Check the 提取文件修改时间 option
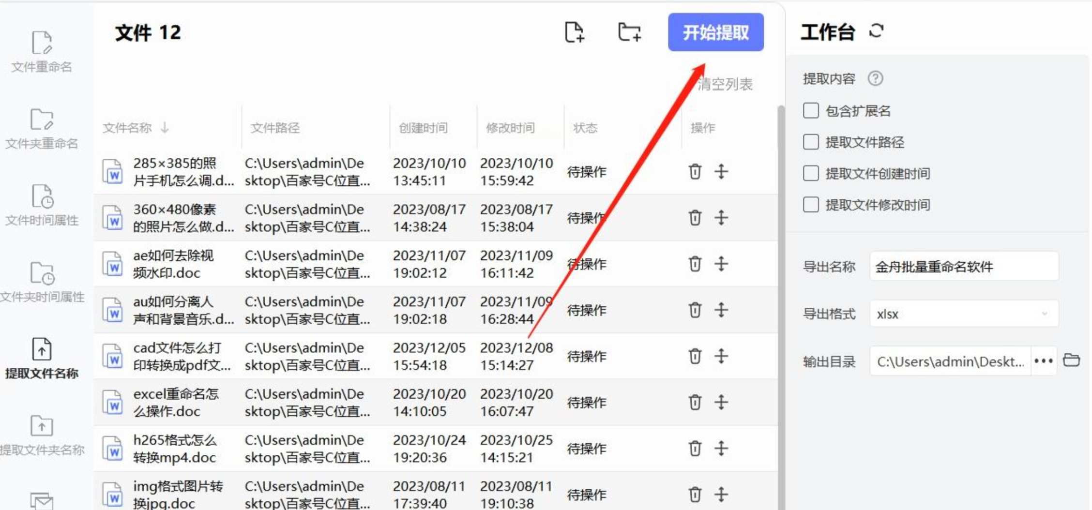 coord(811,205)
